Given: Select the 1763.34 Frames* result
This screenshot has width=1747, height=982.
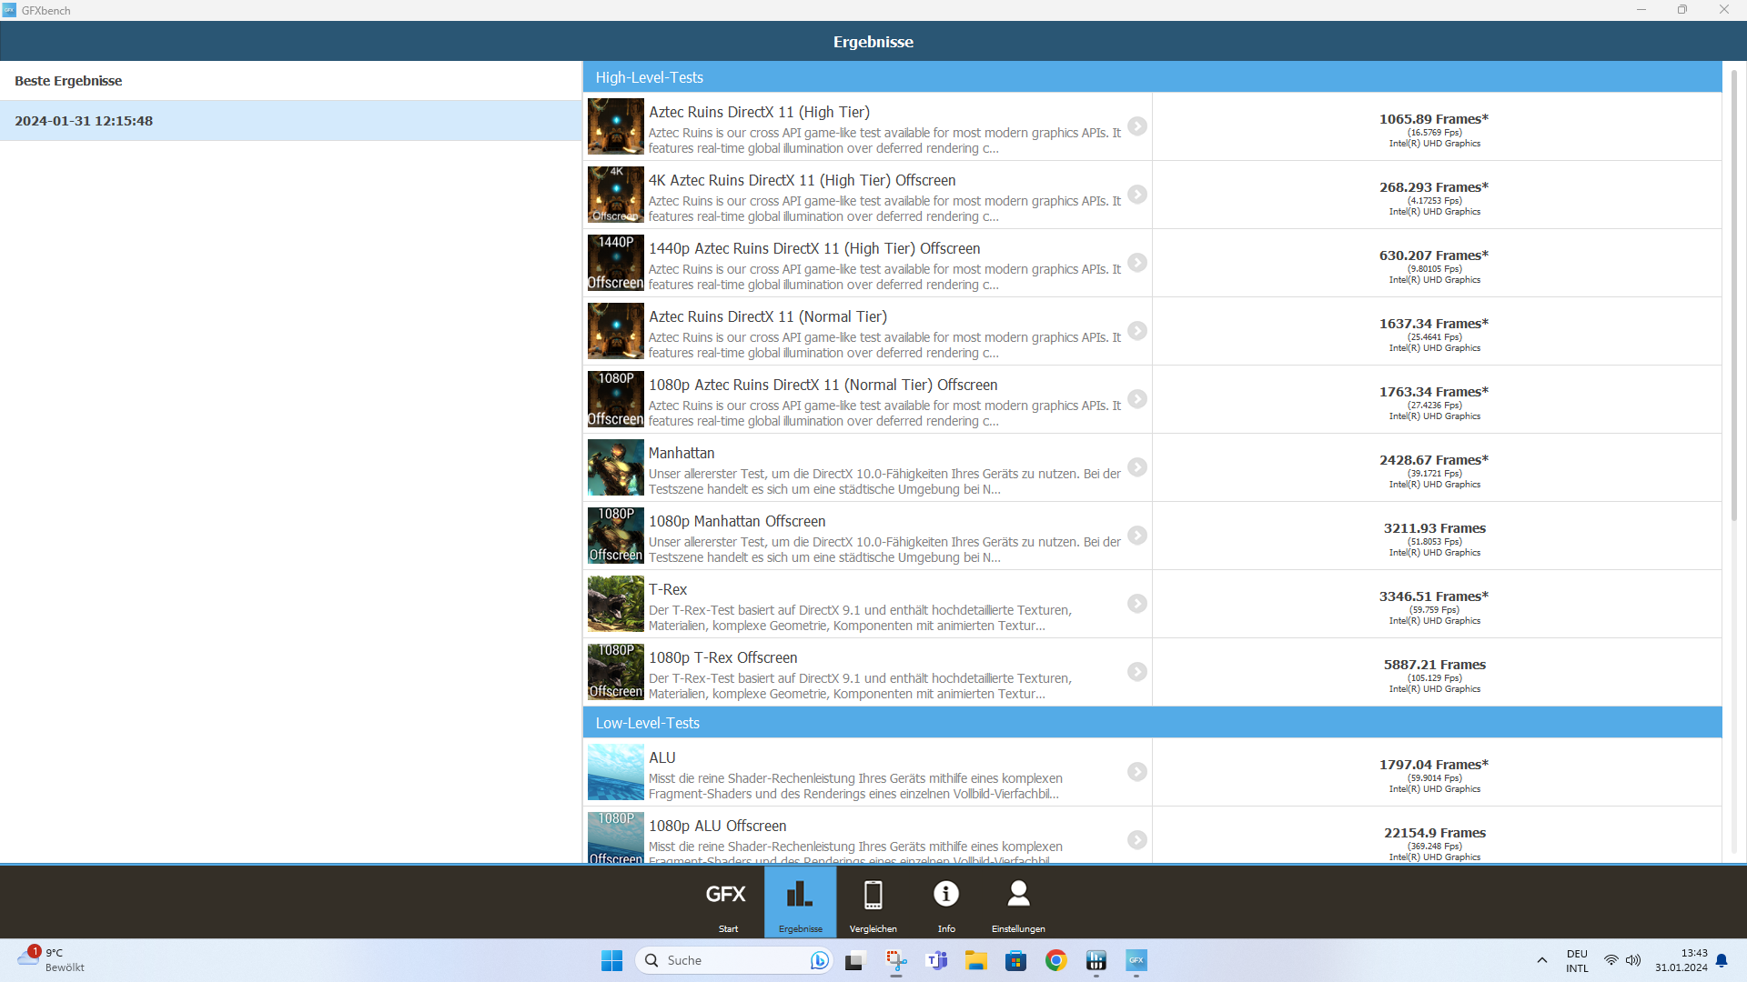Looking at the screenshot, I should 1434,392.
